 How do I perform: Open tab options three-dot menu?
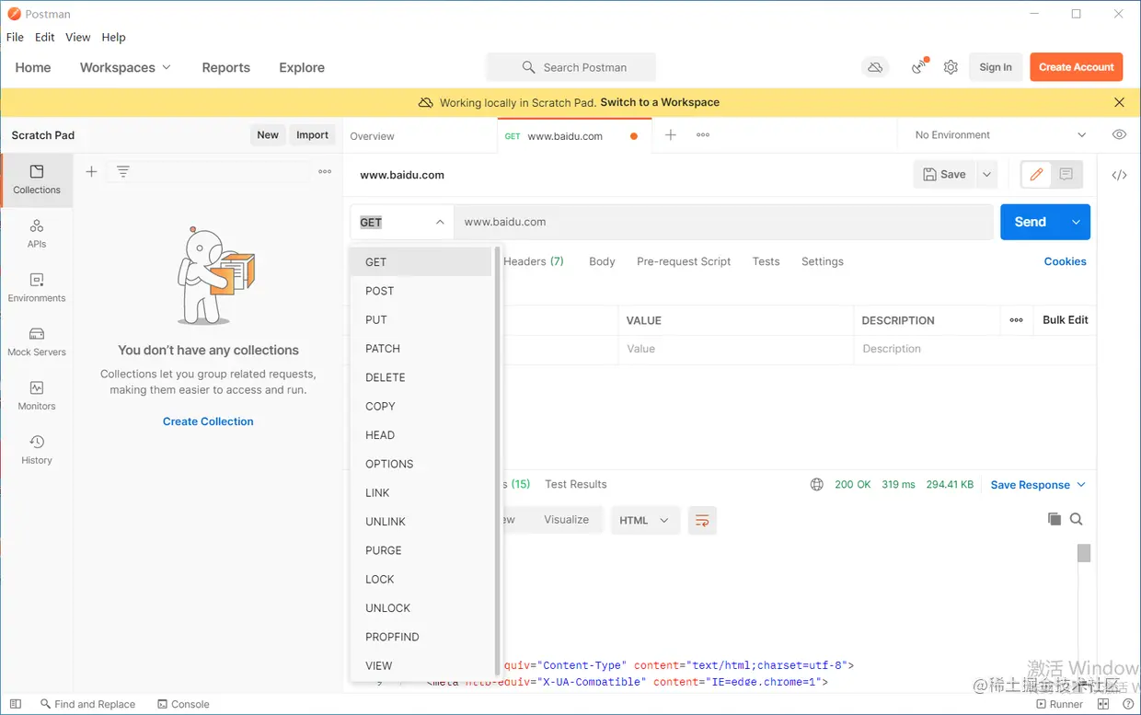(x=703, y=135)
